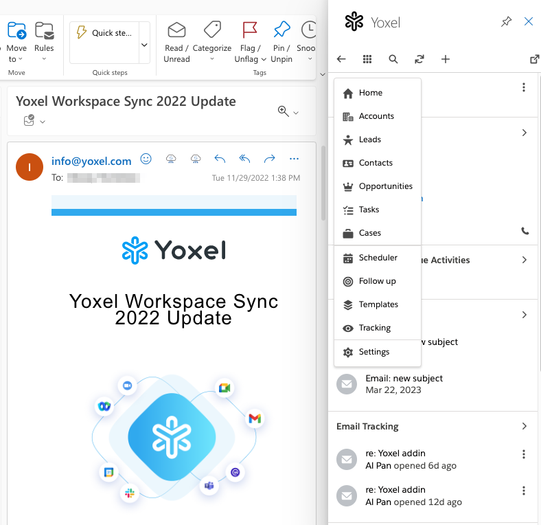The width and height of the screenshot is (541, 525).
Task: Open Tracking from Yoxel menu
Action: 378,328
